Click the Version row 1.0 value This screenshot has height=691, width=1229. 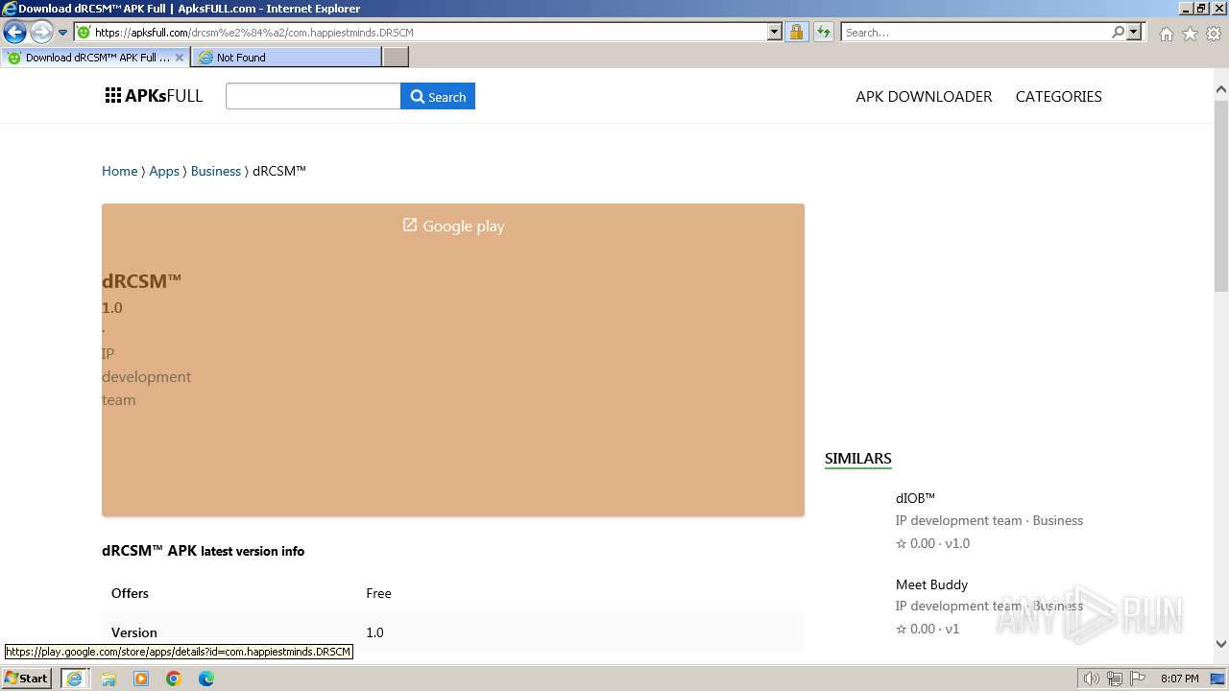(x=374, y=632)
